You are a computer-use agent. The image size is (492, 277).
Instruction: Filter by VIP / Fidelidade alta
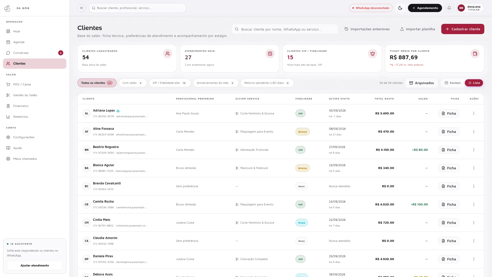pyautogui.click(x=170, y=83)
